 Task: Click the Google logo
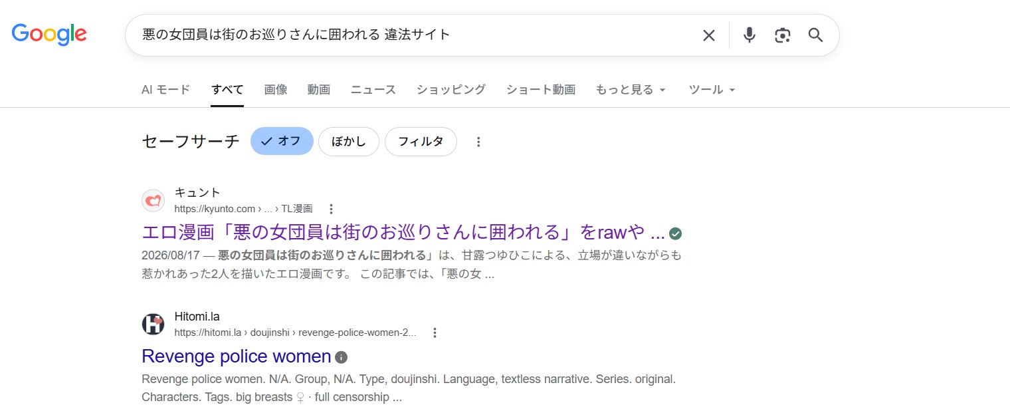pos(49,35)
